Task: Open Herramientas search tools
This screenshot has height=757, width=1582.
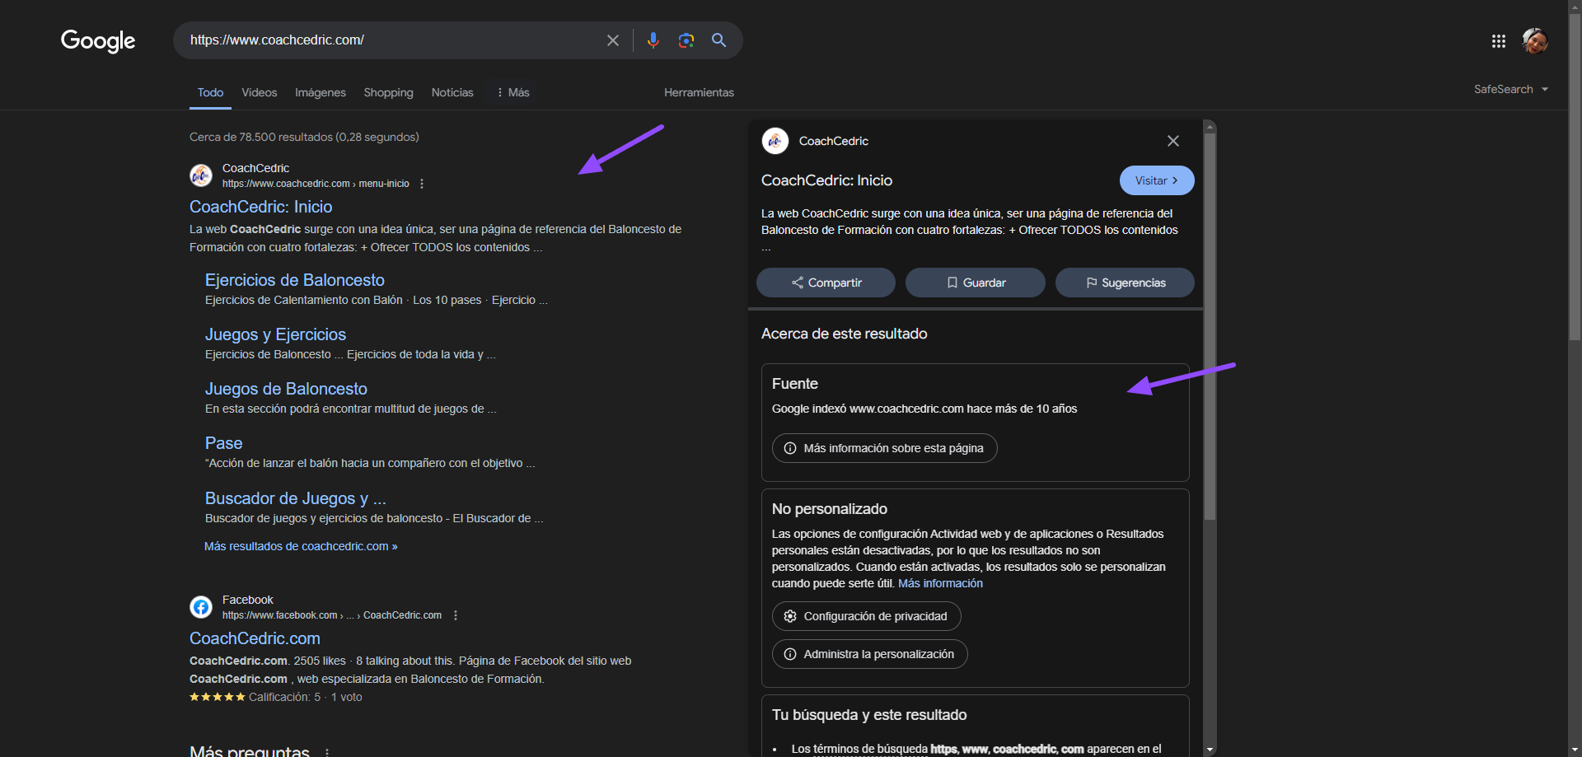Action: [699, 92]
